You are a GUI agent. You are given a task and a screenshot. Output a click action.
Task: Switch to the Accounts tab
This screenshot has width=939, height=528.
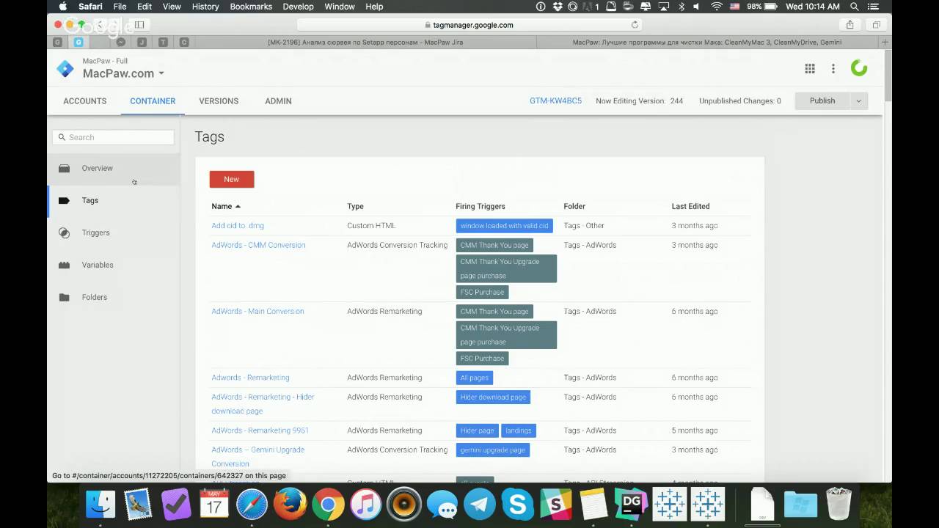[x=84, y=101]
